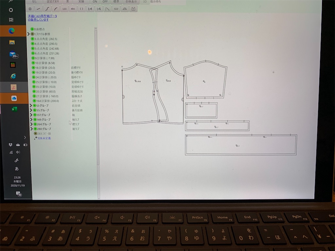Open Excel from the taskbar
Image resolution: width=335 pixels, height=251 pixels.
[x=14, y=109]
